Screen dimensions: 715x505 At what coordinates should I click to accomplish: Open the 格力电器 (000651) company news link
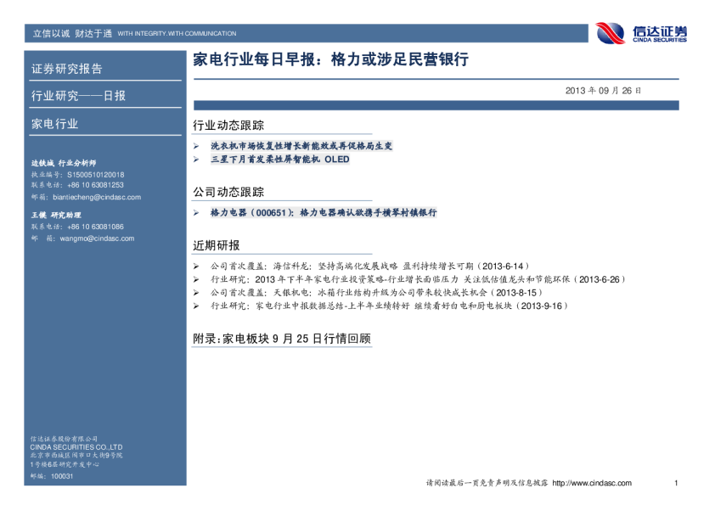coord(323,213)
